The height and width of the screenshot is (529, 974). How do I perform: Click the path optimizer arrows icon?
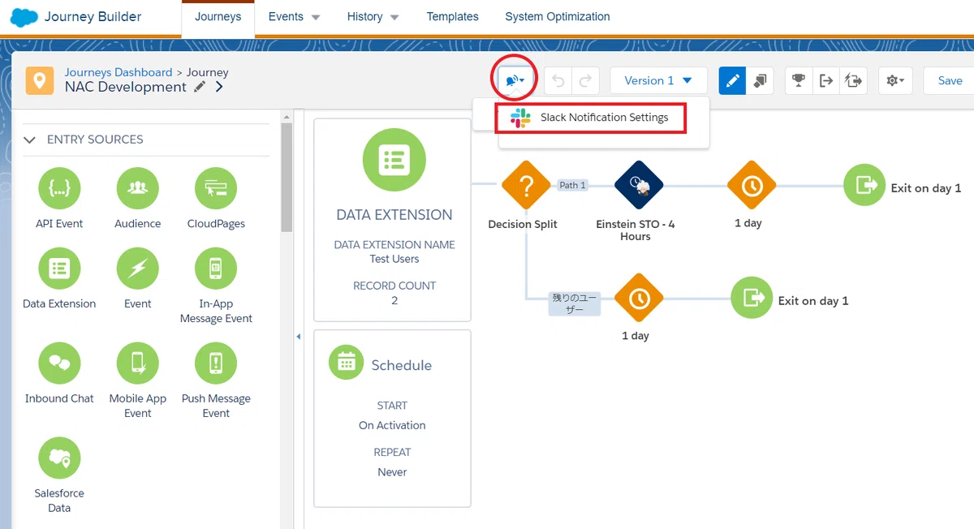[854, 80]
